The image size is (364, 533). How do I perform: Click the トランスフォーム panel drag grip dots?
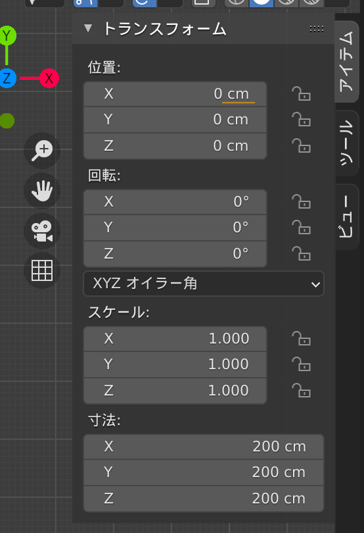coord(317,29)
